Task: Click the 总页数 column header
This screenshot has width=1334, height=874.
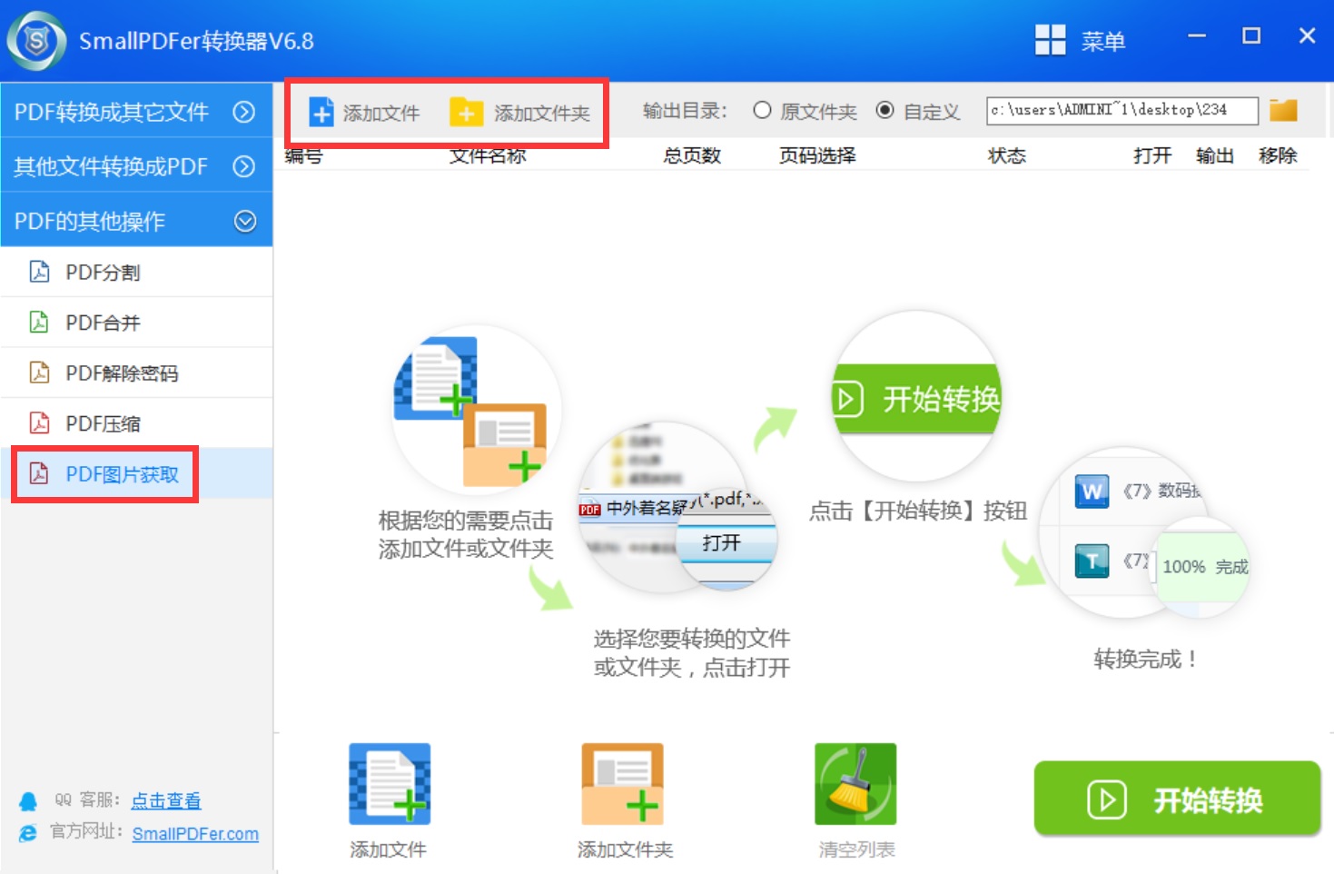Action: pos(692,155)
